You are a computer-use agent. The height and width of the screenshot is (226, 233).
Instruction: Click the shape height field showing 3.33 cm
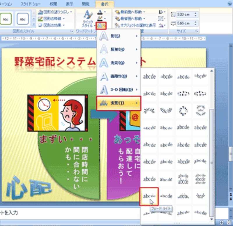(185, 14)
